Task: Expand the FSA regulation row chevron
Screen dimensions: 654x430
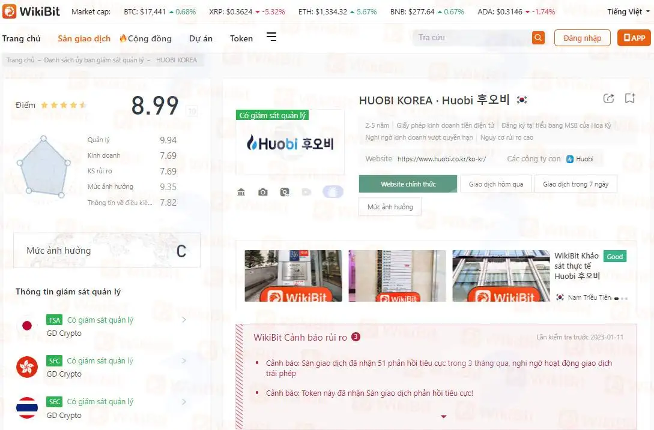Action: pos(184,320)
